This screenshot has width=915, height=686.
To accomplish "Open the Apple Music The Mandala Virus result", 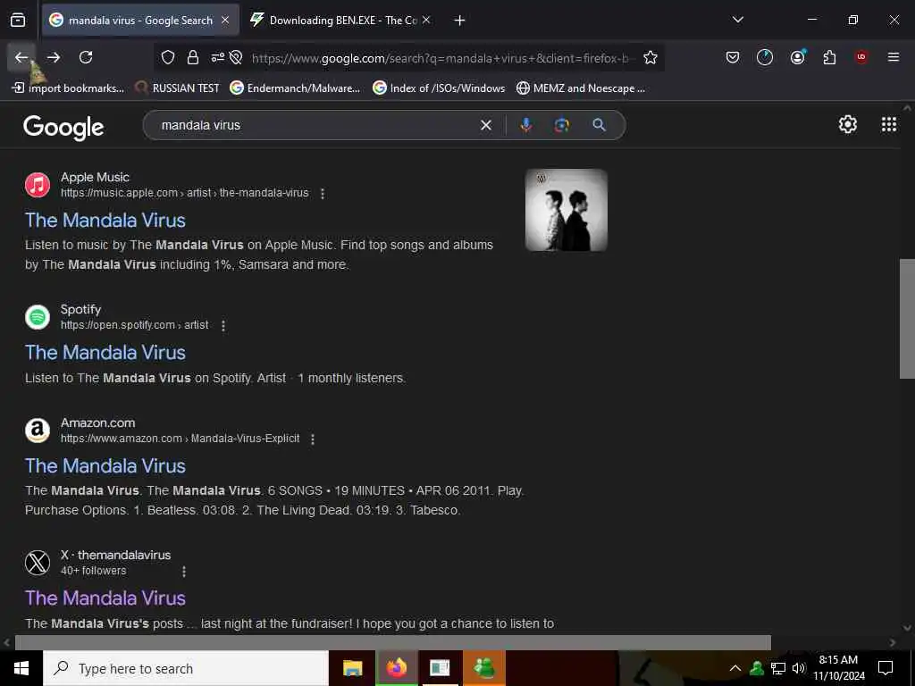I will point(105,221).
